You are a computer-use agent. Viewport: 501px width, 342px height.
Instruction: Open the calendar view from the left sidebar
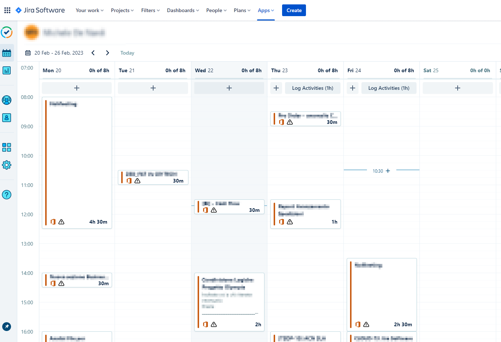click(7, 53)
